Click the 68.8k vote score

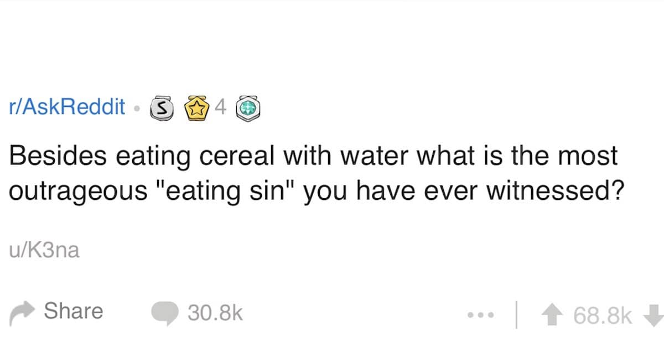coord(603,315)
